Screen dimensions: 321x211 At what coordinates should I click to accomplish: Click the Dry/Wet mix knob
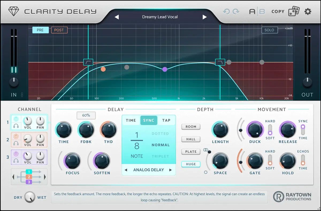[x=29, y=197]
